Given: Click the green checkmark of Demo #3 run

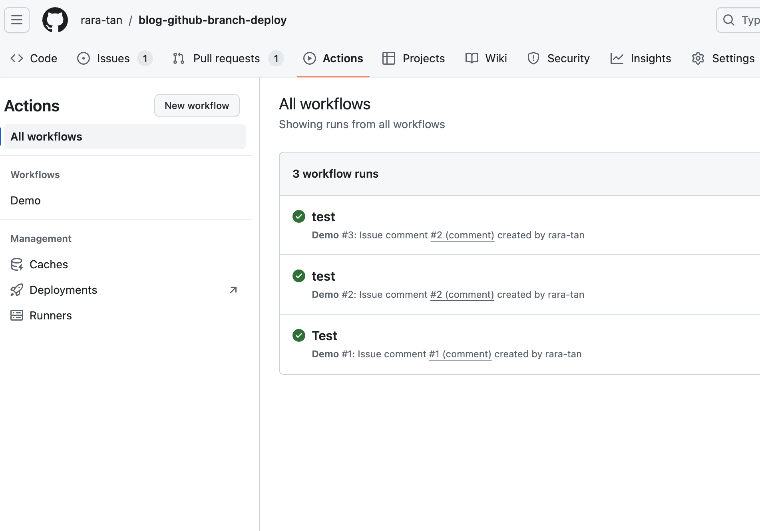Looking at the screenshot, I should 298,216.
